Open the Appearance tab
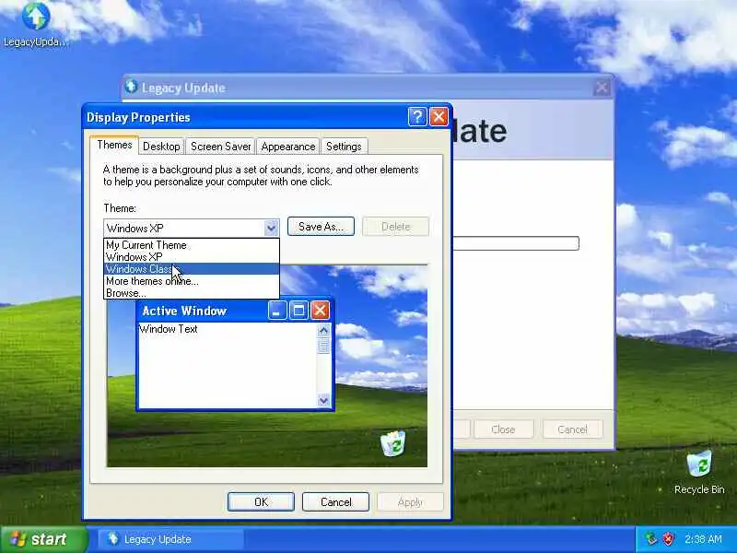This screenshot has width=737, height=553. tap(288, 147)
